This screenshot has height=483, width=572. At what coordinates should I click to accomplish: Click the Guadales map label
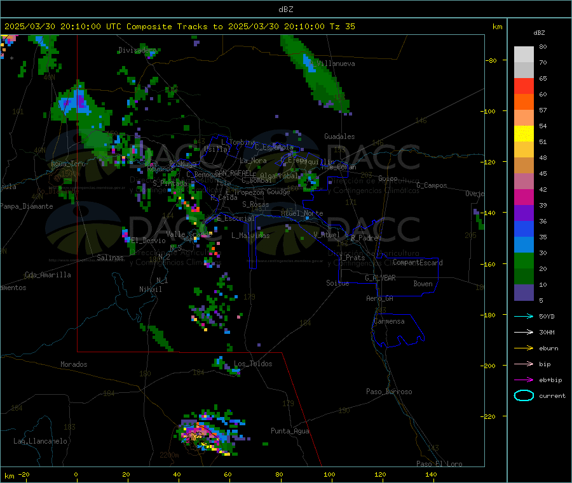[339, 136]
